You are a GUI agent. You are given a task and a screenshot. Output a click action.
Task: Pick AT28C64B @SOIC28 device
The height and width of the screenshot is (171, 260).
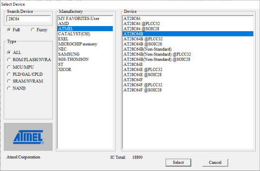(188, 44)
